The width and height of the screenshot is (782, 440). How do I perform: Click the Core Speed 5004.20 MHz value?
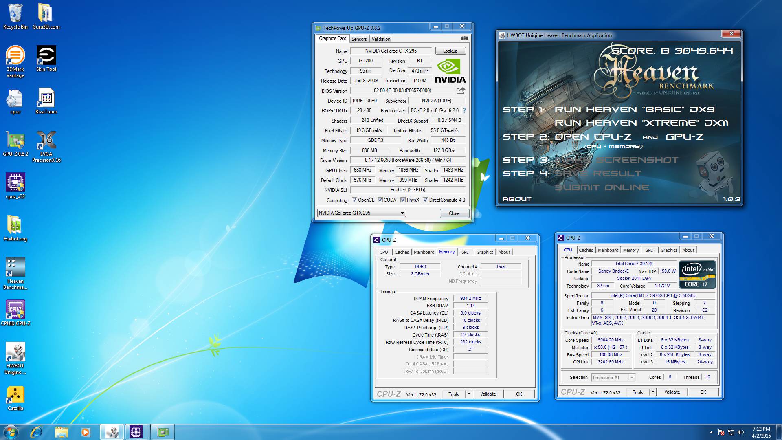pos(611,340)
